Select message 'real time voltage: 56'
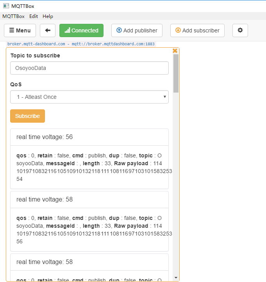266x282 pixels. pos(89,137)
